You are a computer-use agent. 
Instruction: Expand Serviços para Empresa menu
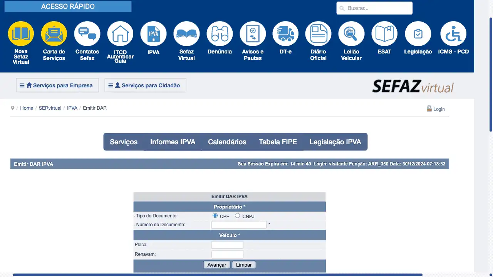tap(57, 85)
